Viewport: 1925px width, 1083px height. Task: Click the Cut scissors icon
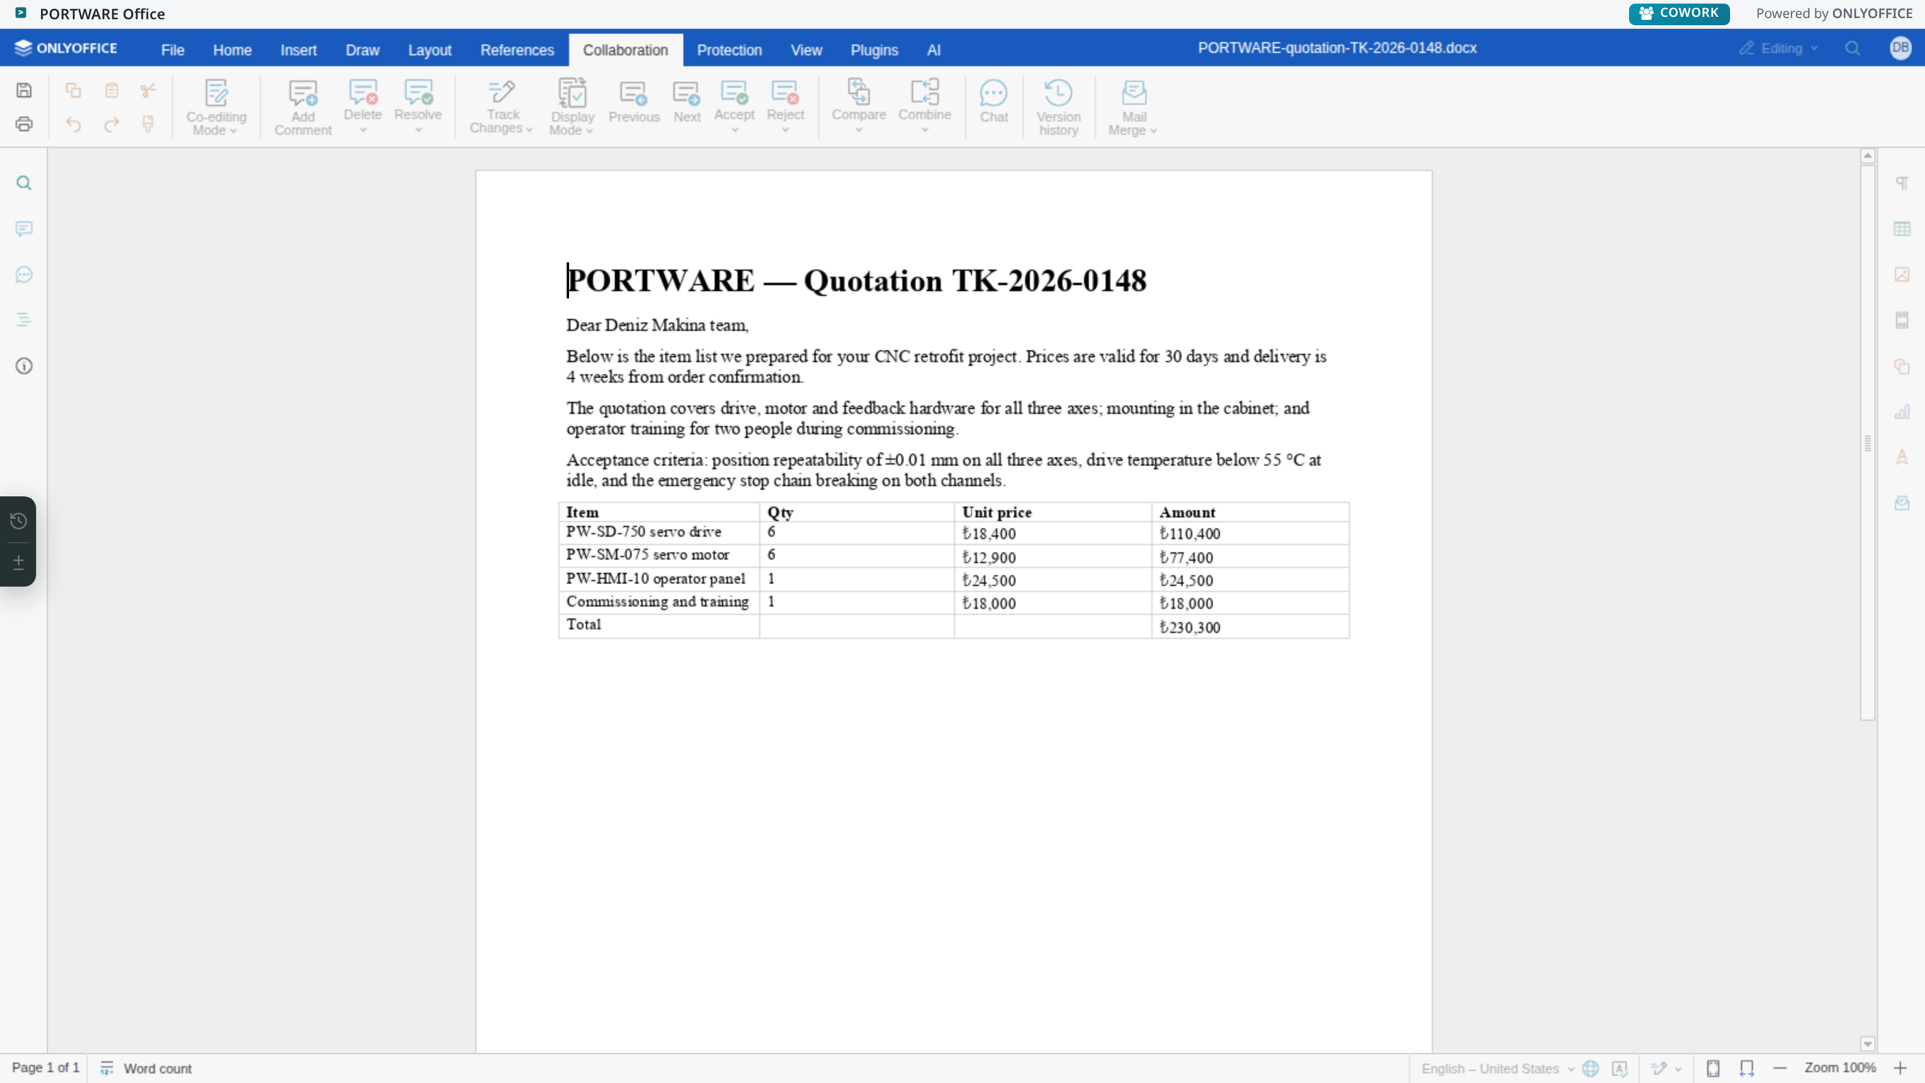point(148,90)
